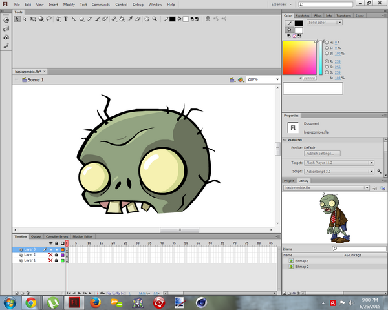
Task: Click Show or Hide All Layers eye
Action: pos(50,243)
